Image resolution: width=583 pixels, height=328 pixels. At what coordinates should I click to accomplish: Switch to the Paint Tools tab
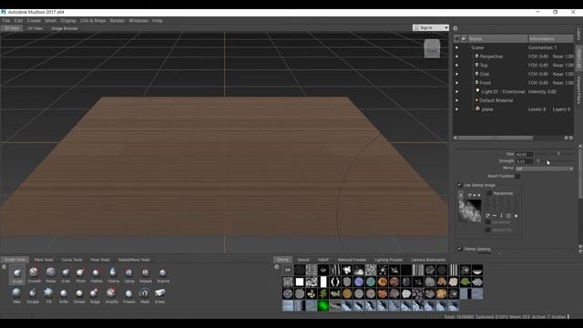43,260
